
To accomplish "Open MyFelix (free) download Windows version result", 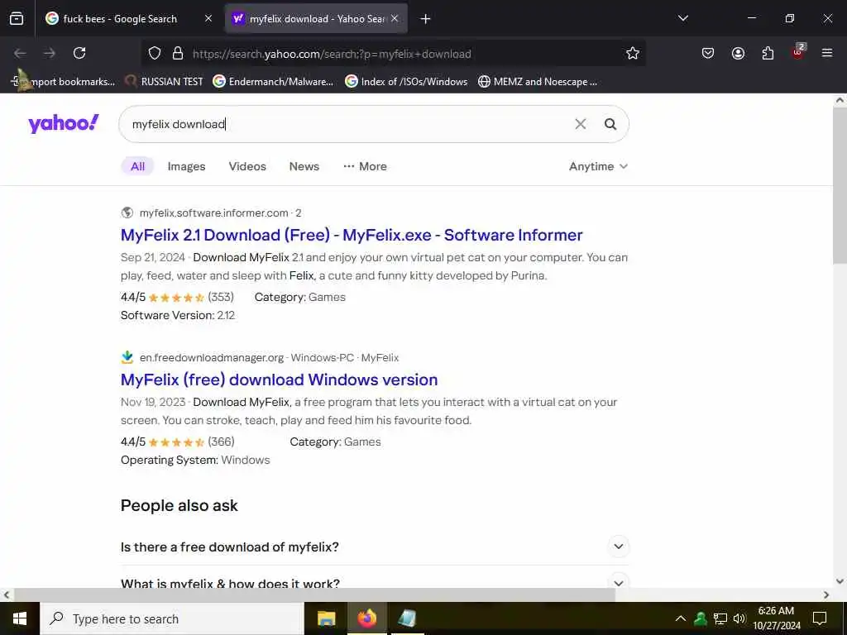I will coord(280,380).
